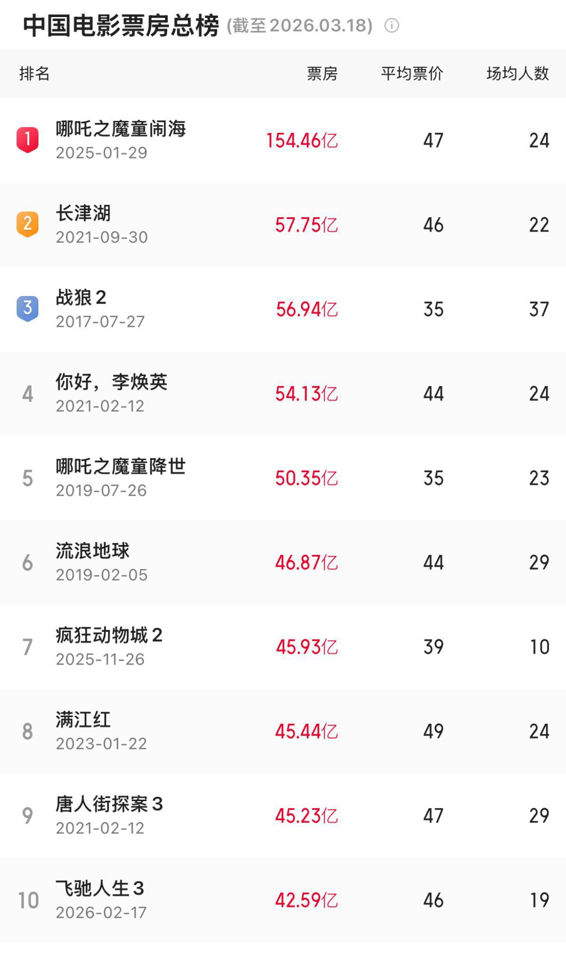Image resolution: width=566 pixels, height=960 pixels.
Task: Select 飞驰人生3 in rank 10
Action: pos(100,889)
